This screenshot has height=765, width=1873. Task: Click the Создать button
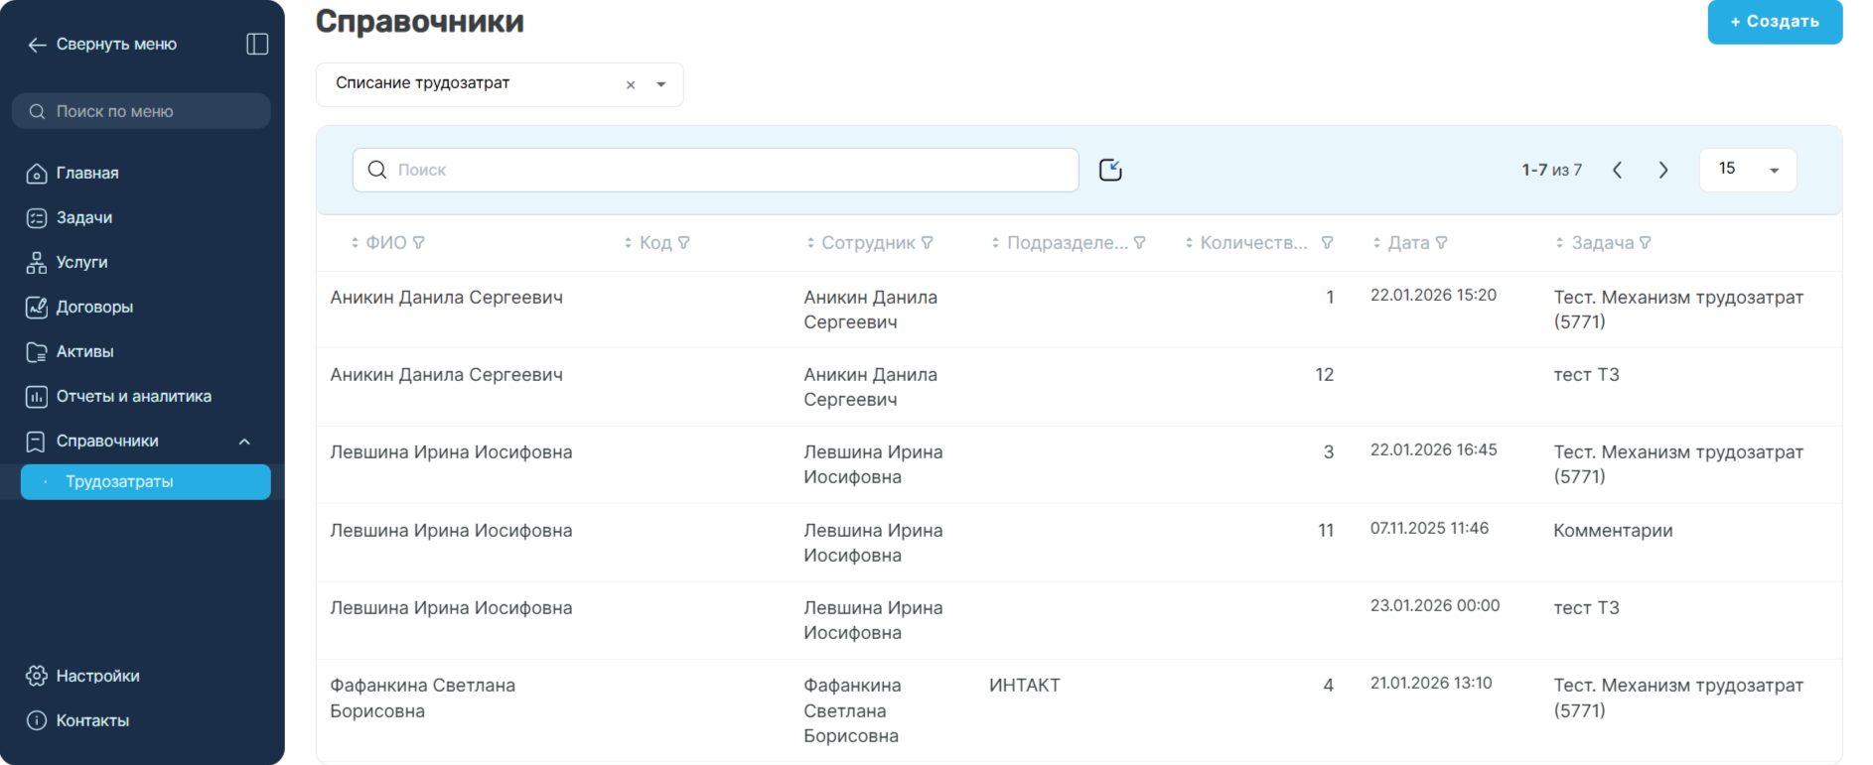(x=1775, y=21)
